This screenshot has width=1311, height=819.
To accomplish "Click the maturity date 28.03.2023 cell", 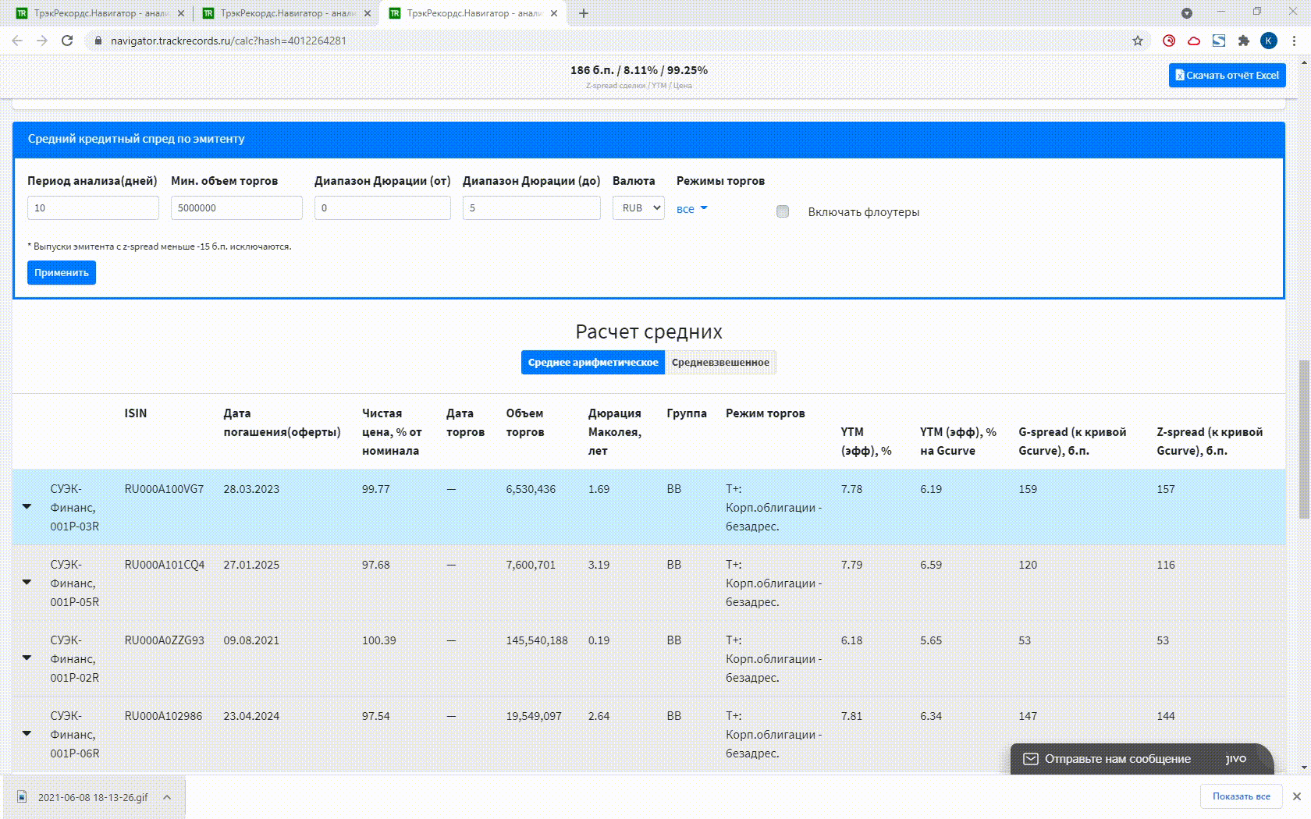I will [x=251, y=489].
